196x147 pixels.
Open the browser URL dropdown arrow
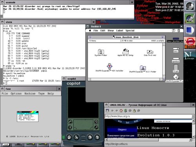click(193, 116)
